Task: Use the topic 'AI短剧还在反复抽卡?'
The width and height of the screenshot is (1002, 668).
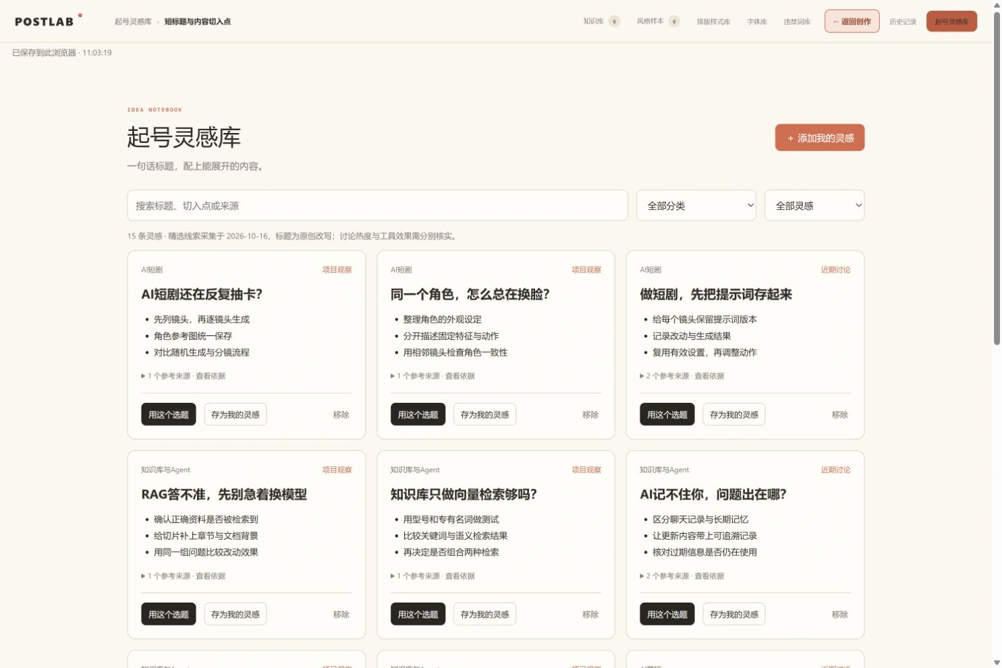Action: [169, 414]
